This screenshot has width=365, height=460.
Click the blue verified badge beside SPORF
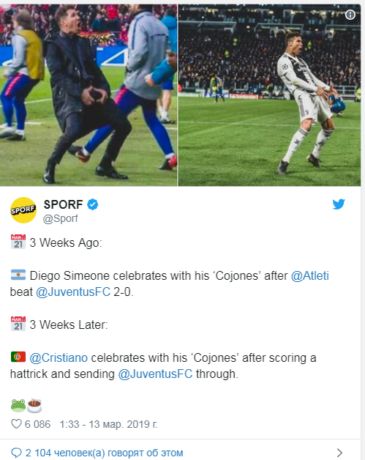[x=93, y=204]
